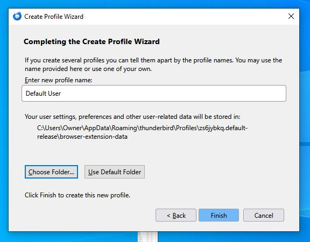This screenshot has width=310, height=242.
Task: Click the Use Default Folder button
Action: (x=115, y=172)
